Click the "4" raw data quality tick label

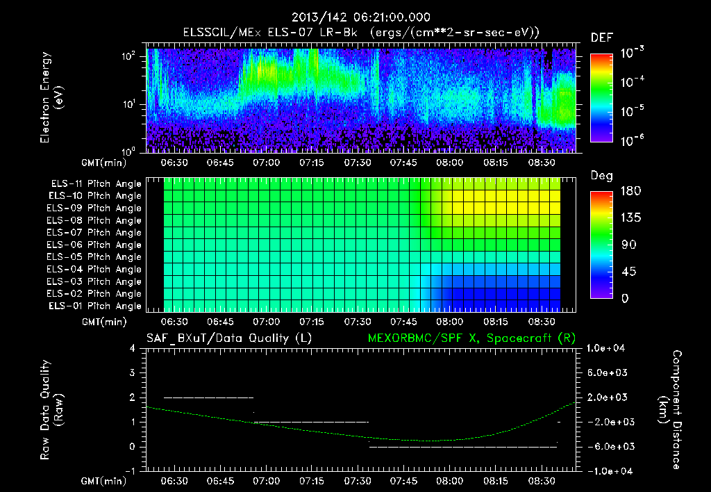coord(133,349)
